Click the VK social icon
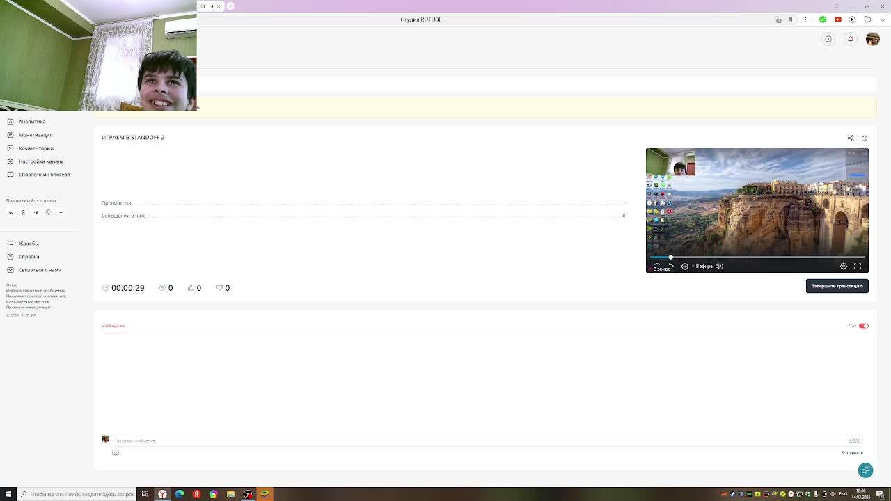Screen dimensions: 891x501 pos(10,212)
